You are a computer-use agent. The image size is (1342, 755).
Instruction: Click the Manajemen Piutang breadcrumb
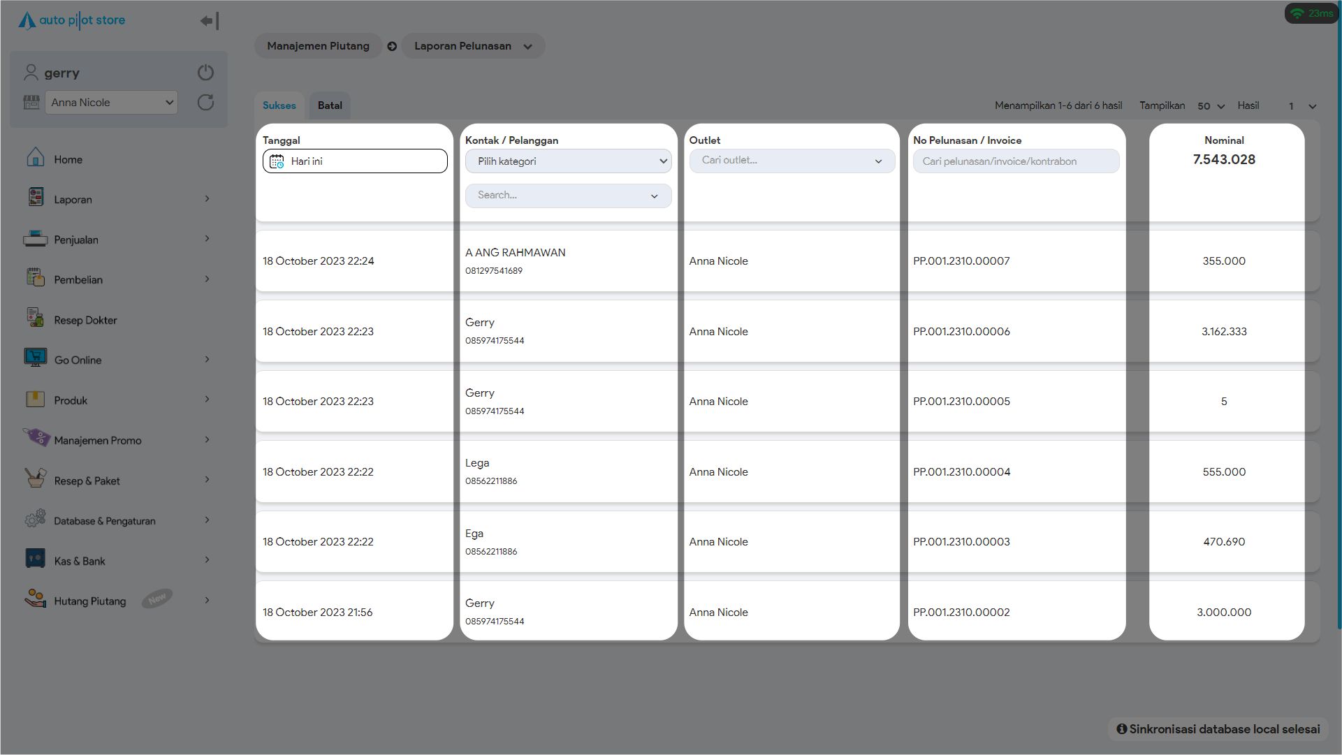(x=318, y=46)
